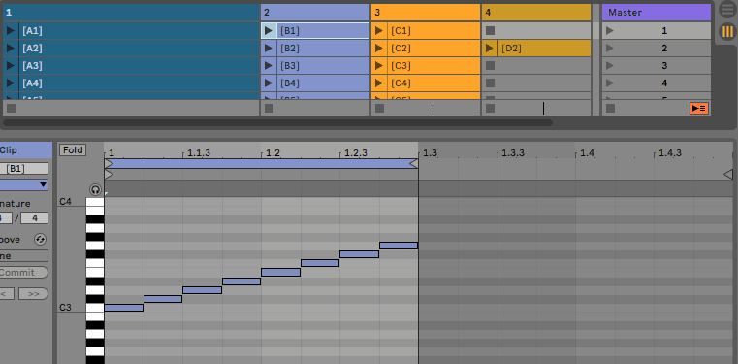
Task: Launch clip [A1] with its play triangle
Action: [11, 31]
